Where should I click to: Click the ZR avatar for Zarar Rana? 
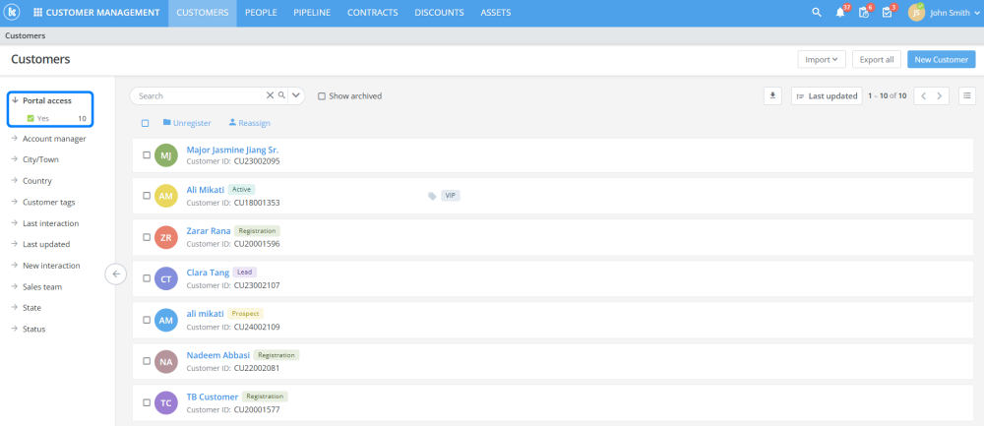(x=165, y=237)
